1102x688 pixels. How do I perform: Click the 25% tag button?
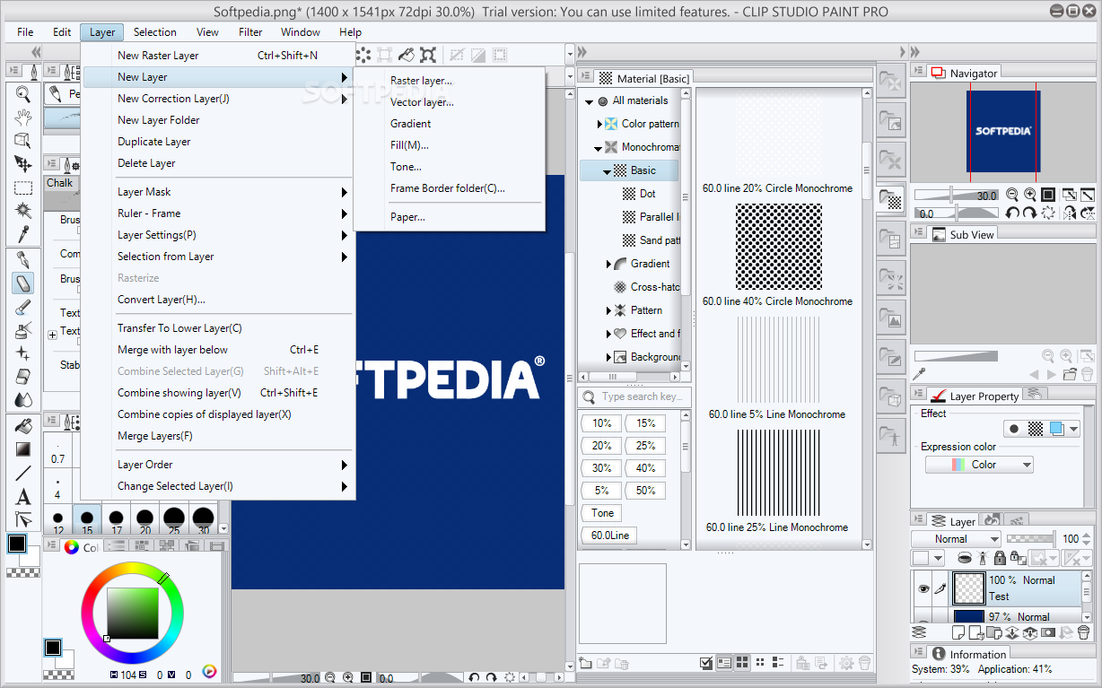pyautogui.click(x=646, y=446)
